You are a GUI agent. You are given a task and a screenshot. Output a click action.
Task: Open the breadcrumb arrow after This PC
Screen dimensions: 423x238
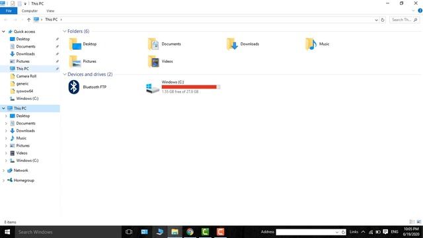pos(61,19)
